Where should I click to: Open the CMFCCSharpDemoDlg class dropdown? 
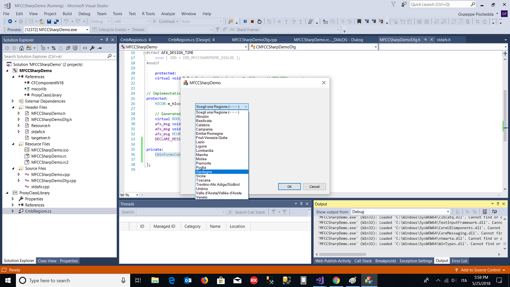coord(313,47)
